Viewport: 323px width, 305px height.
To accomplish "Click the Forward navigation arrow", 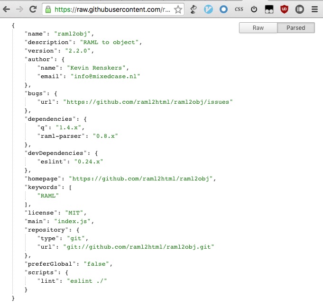I will coord(19,9).
